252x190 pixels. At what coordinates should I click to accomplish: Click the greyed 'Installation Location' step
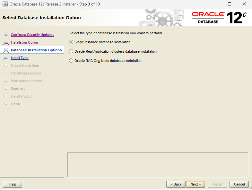(26, 73)
